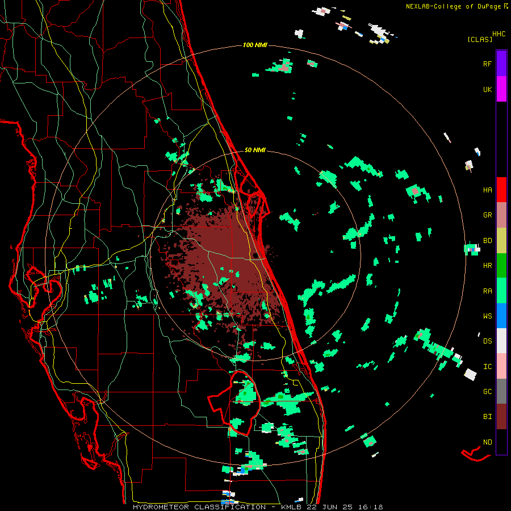Click the '50 NMI' range ring label
Viewport: 511px width, 511px height.
[x=255, y=150]
